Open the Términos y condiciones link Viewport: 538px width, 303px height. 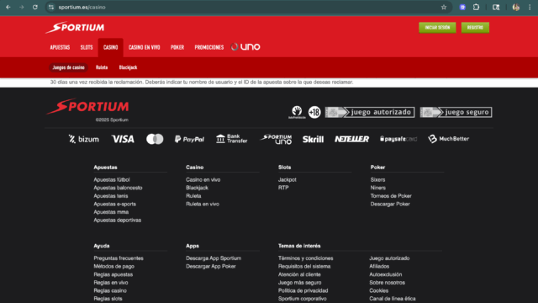tap(305, 258)
